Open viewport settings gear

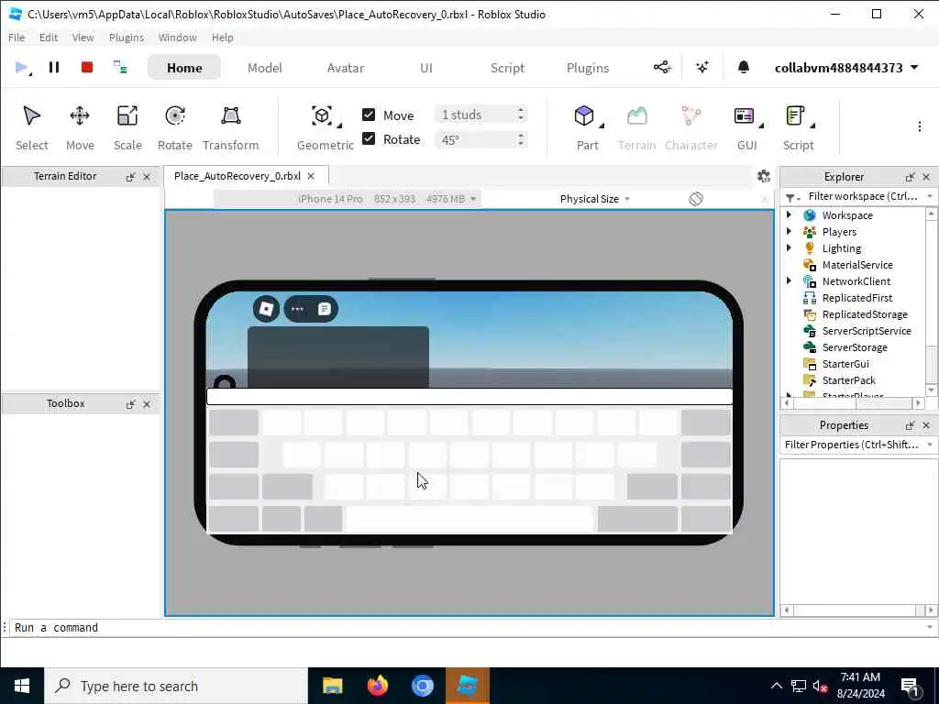[763, 176]
